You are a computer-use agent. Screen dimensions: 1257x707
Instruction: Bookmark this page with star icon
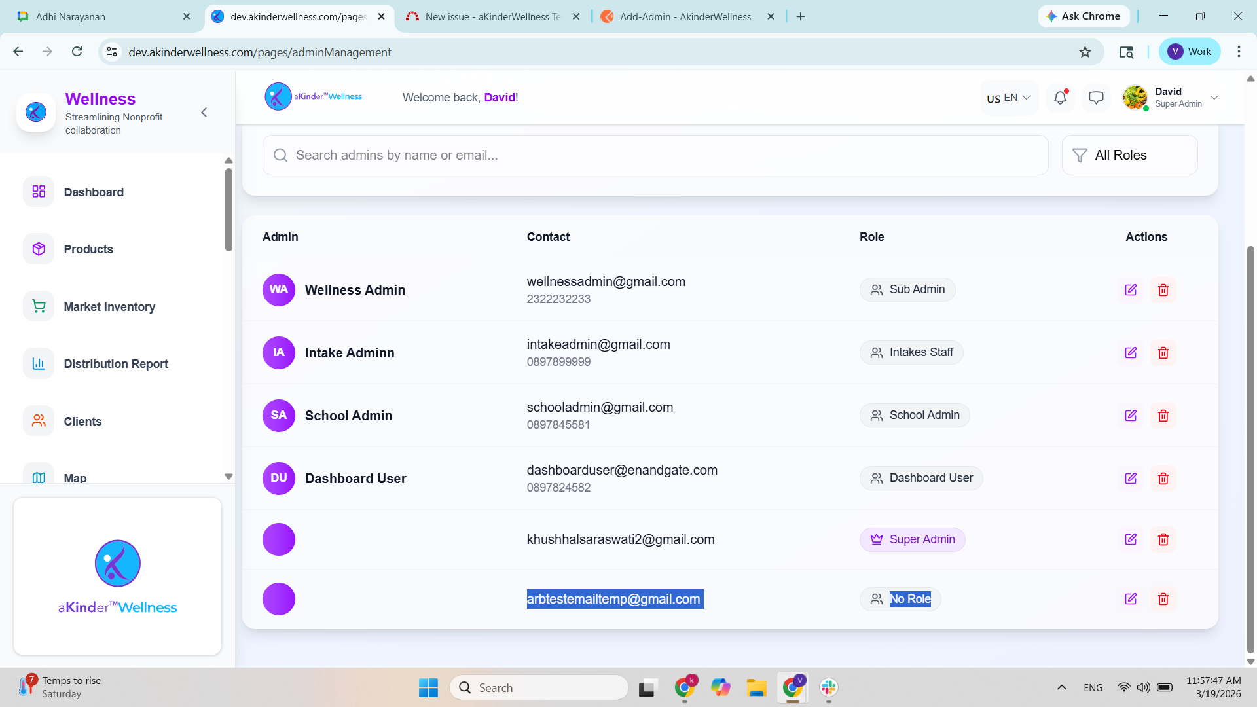(x=1085, y=52)
